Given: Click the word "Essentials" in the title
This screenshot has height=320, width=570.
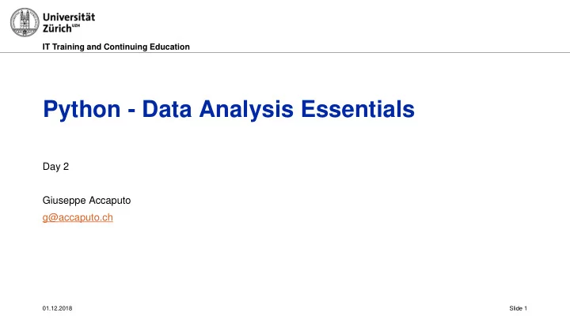Looking at the screenshot, I should click(x=358, y=109).
